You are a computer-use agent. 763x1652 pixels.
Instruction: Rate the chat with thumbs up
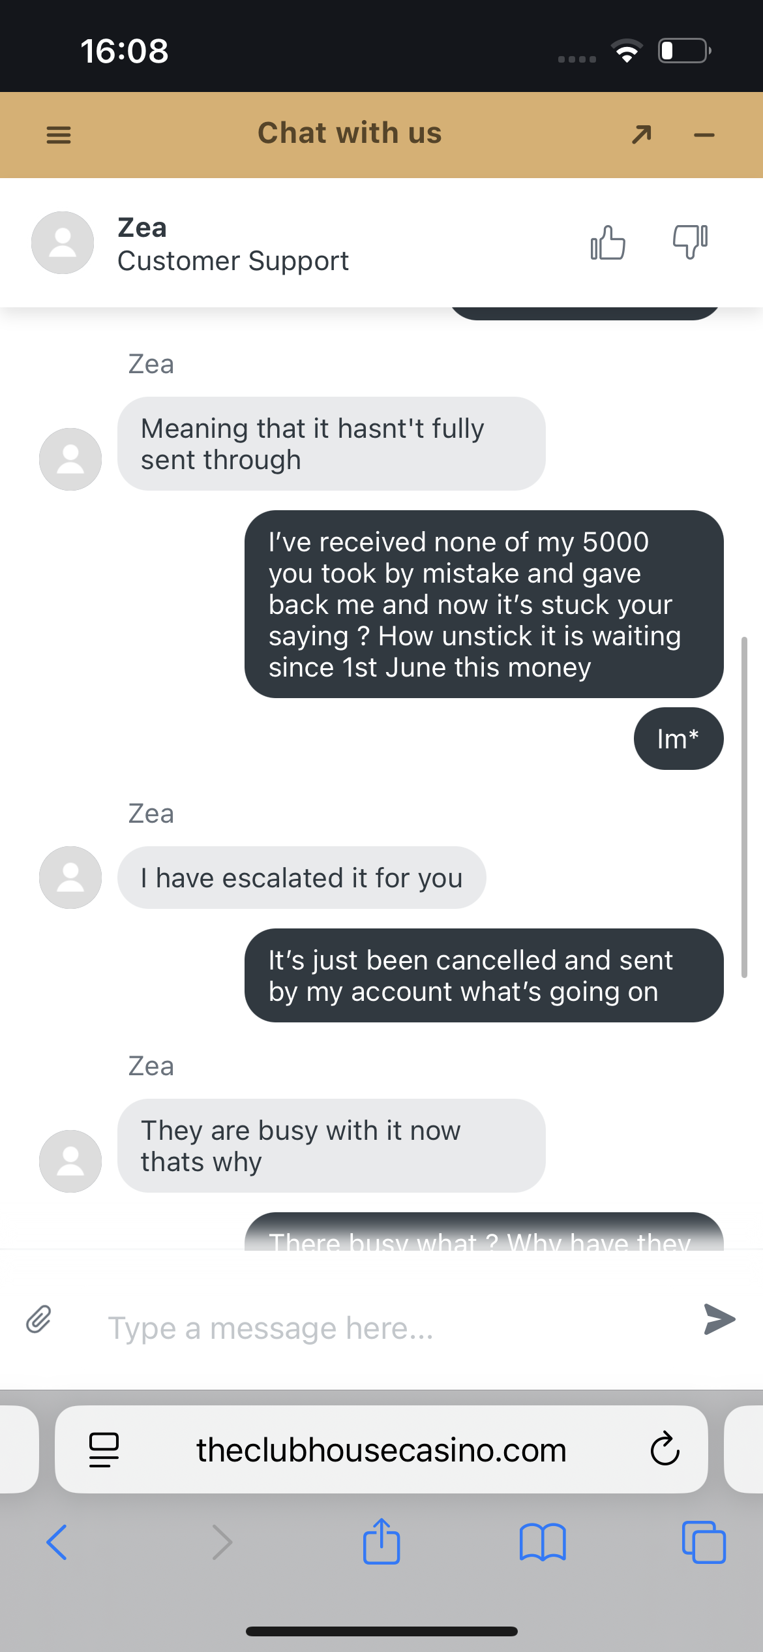pyautogui.click(x=608, y=243)
